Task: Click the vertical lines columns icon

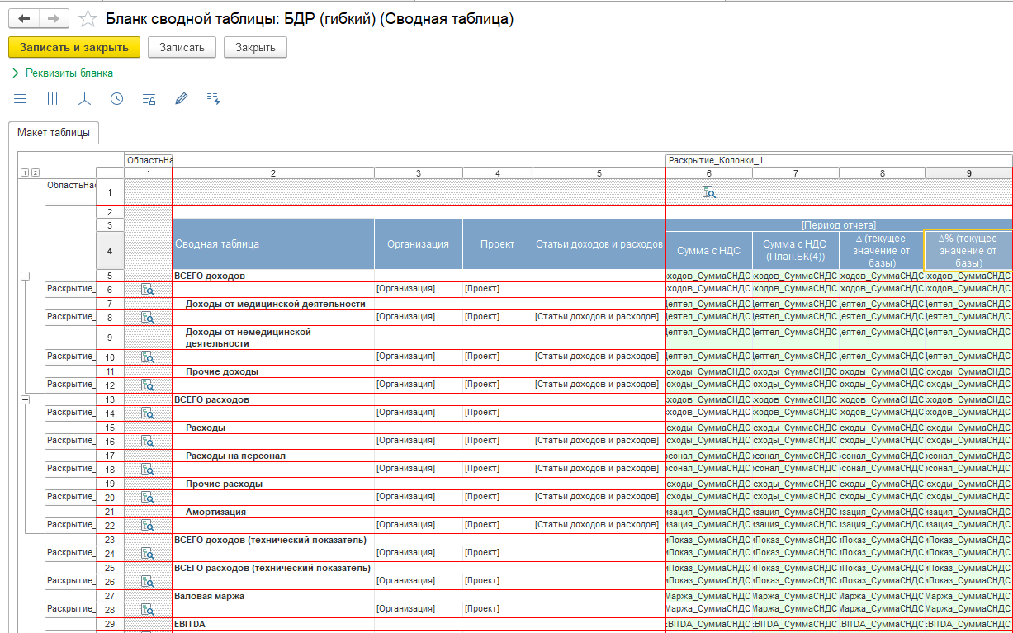Action: click(x=52, y=99)
